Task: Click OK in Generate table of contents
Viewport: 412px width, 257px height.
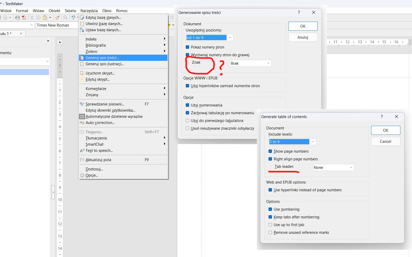Action: click(386, 130)
